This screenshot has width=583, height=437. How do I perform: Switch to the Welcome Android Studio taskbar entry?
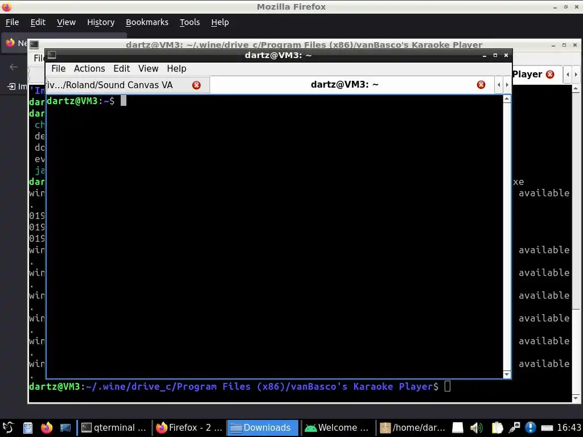[337, 428]
